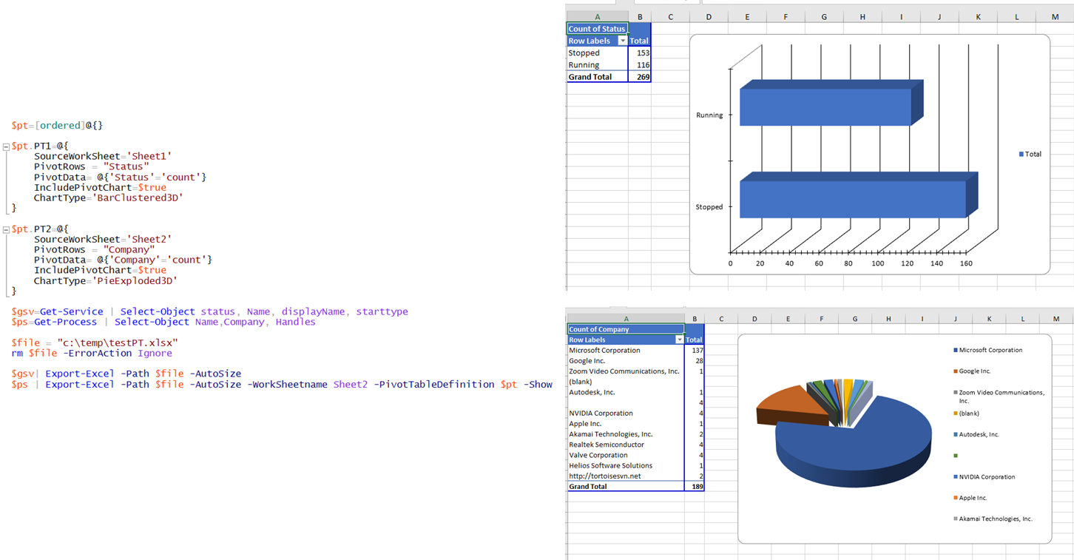Click the orange Google Inc. legend marker

pyautogui.click(x=956, y=371)
